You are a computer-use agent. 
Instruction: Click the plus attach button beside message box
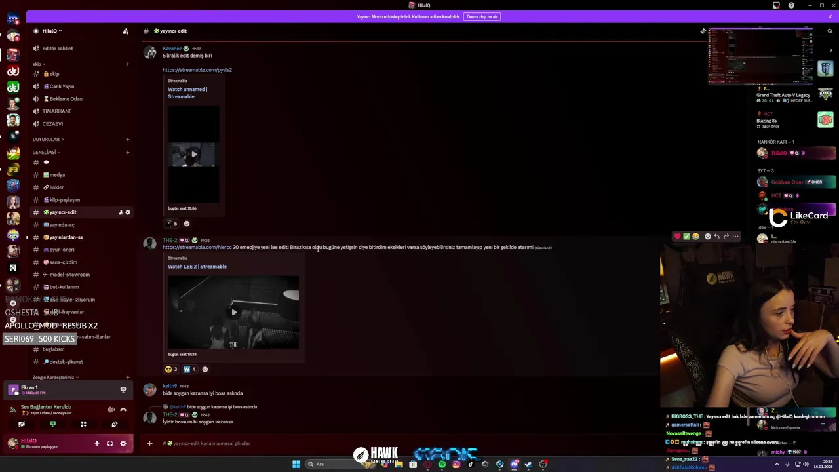(x=149, y=444)
